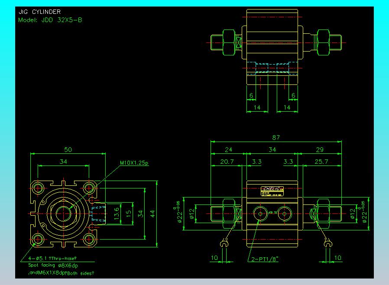
Task: Select the CHELIC nameplate on the cylinder body
Action: pos(272,191)
